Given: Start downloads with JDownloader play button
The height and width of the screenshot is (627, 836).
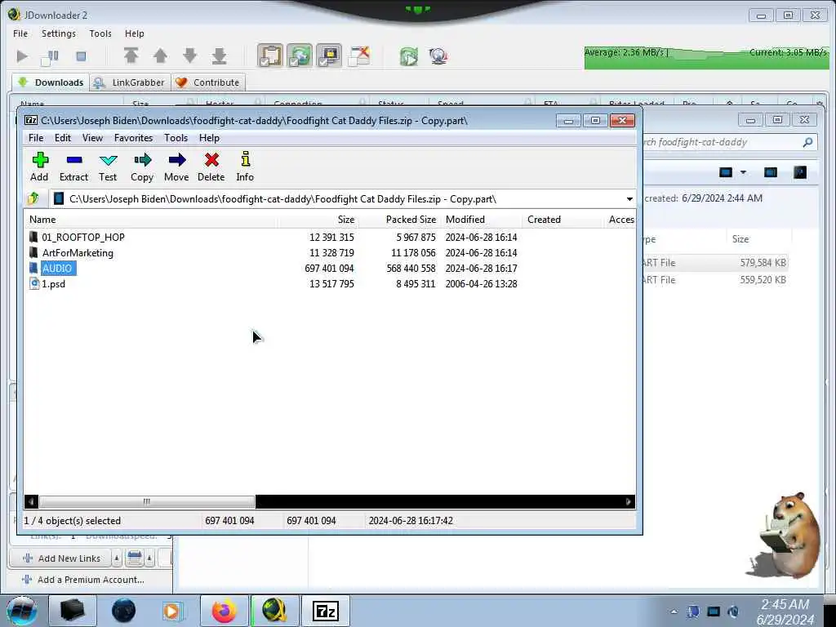Looking at the screenshot, I should [22, 56].
